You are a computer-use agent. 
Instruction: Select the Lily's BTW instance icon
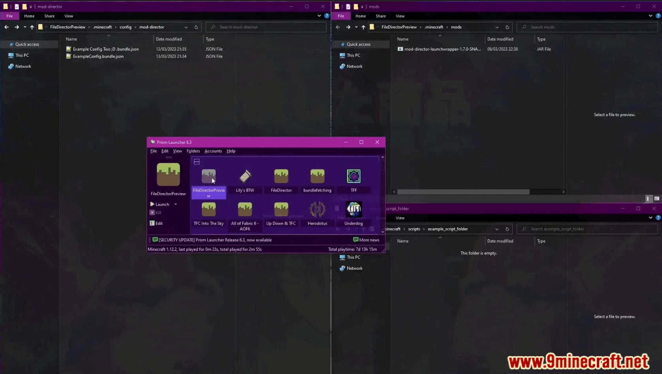(x=245, y=177)
